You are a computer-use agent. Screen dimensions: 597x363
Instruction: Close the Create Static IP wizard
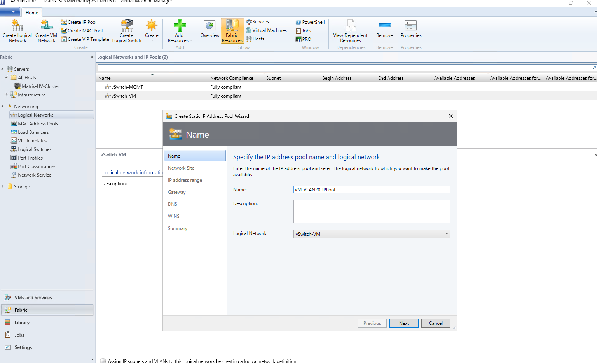coord(450,116)
